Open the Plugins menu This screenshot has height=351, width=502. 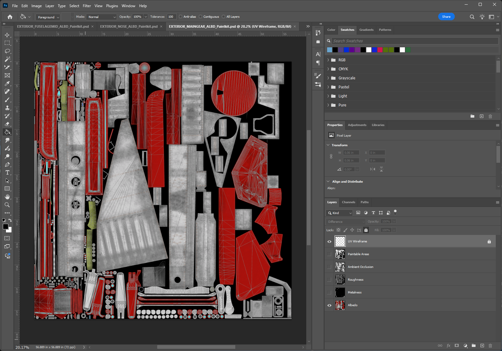click(x=112, y=6)
